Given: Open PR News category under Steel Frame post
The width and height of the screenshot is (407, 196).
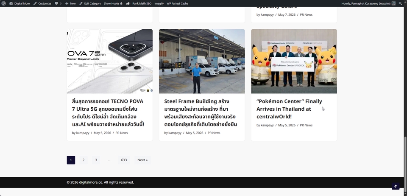Looking at the screenshot, I should [214, 133].
